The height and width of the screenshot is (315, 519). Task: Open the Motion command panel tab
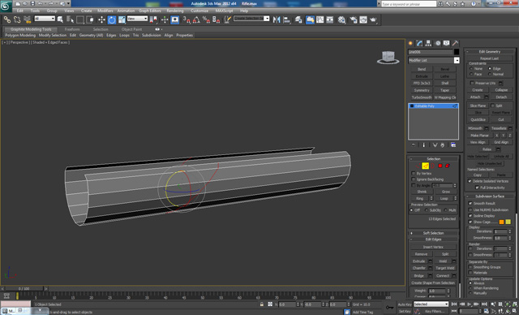pyautogui.click(x=438, y=43)
